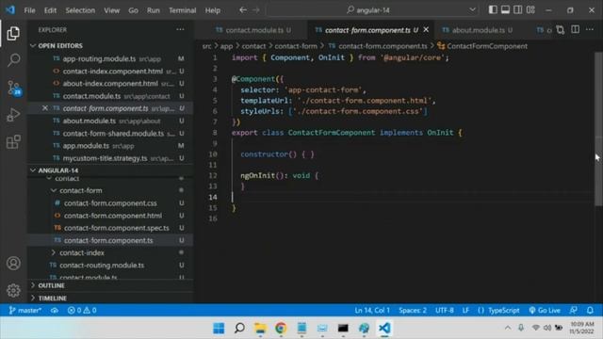The width and height of the screenshot is (603, 339).
Task: Go forward with the navigation arrow
Action: click(x=256, y=10)
